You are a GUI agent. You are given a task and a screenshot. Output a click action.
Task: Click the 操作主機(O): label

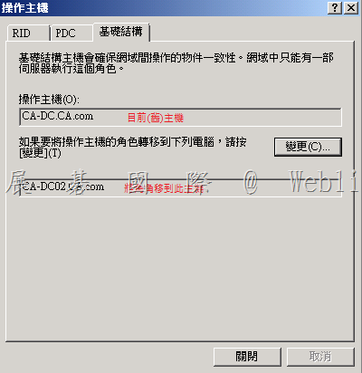tap(49, 99)
